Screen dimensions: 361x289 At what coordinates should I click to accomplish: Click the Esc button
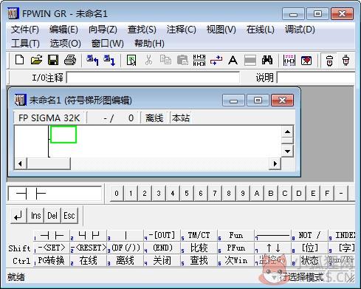tap(69, 216)
